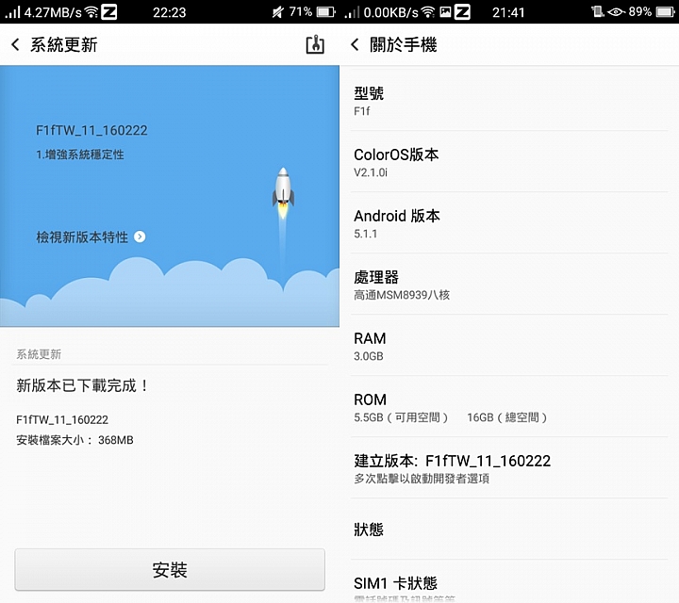Select the 型號 F1f row
The width and height of the screenshot is (679, 603).
[x=509, y=101]
